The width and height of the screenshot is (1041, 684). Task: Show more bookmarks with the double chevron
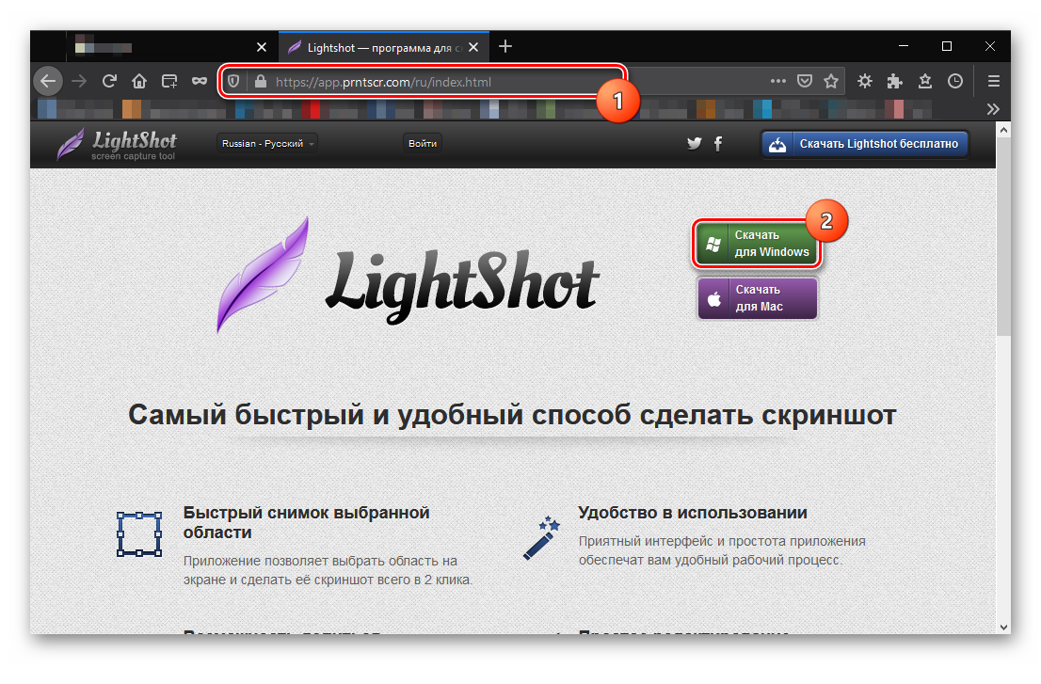[x=993, y=109]
